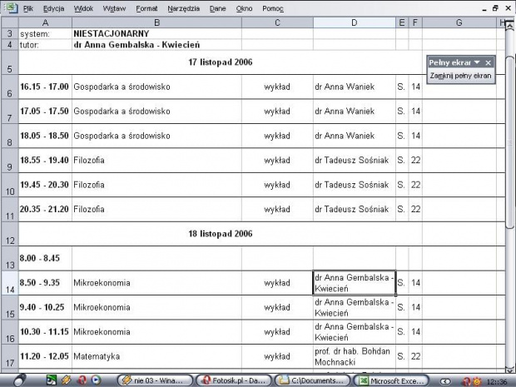Click Microsoft Excel taskbar button
The image size is (516, 387).
pyautogui.click(x=391, y=380)
